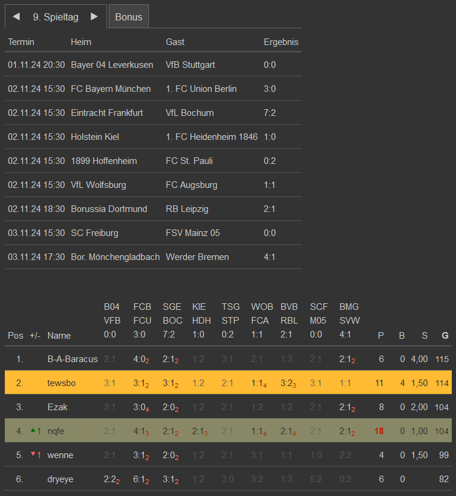Screen dimensions: 456x496
Task: Sort by the G total column header
Action: click(x=445, y=336)
